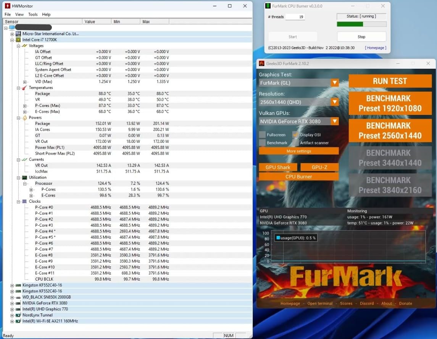Click the More settings button
The height and width of the screenshot is (339, 437).
pyautogui.click(x=299, y=151)
